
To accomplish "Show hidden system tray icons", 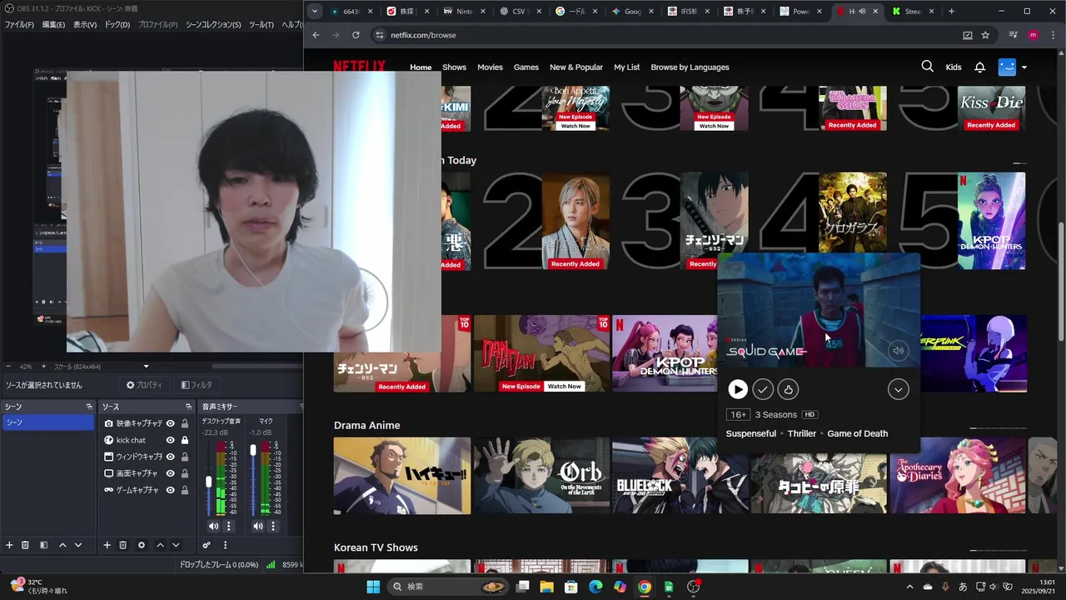I will (x=909, y=587).
